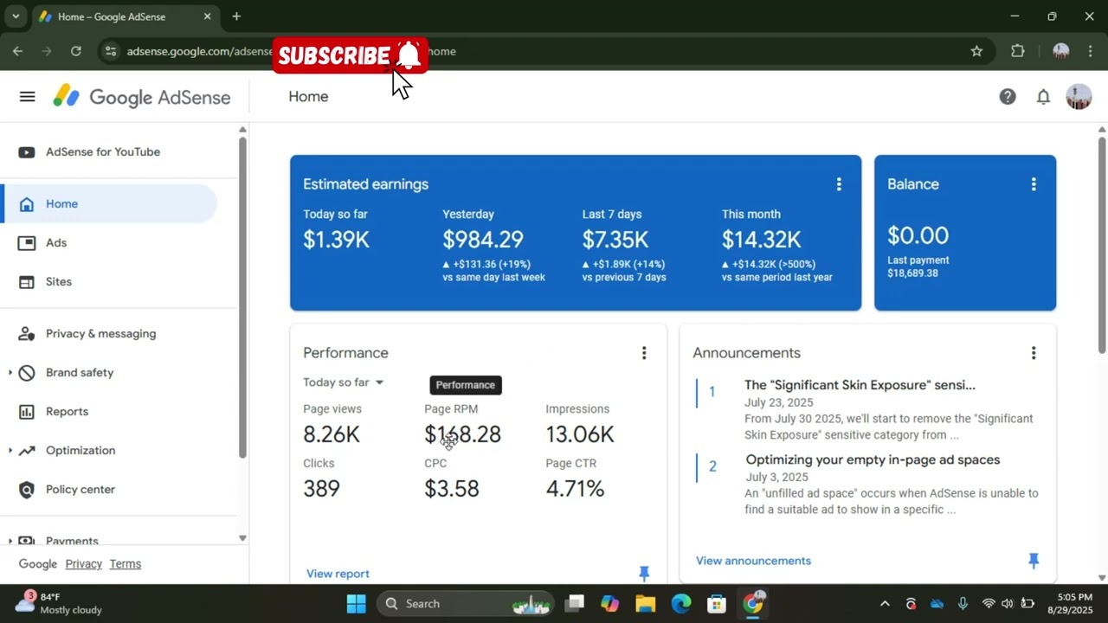Click the sidebar scroll down arrow
This screenshot has width=1108, height=623.
[242, 538]
